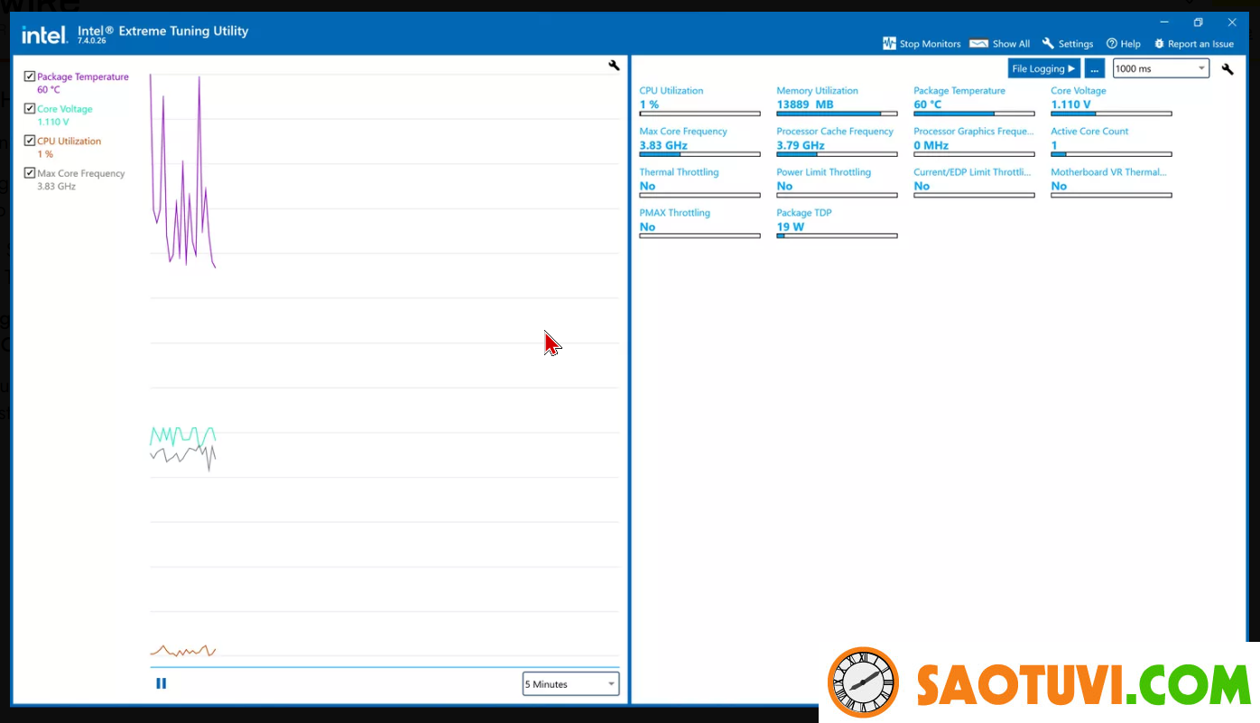Viewport: 1260px width, 723px height.
Task: Click the 13889 MB memory value
Action: point(805,105)
